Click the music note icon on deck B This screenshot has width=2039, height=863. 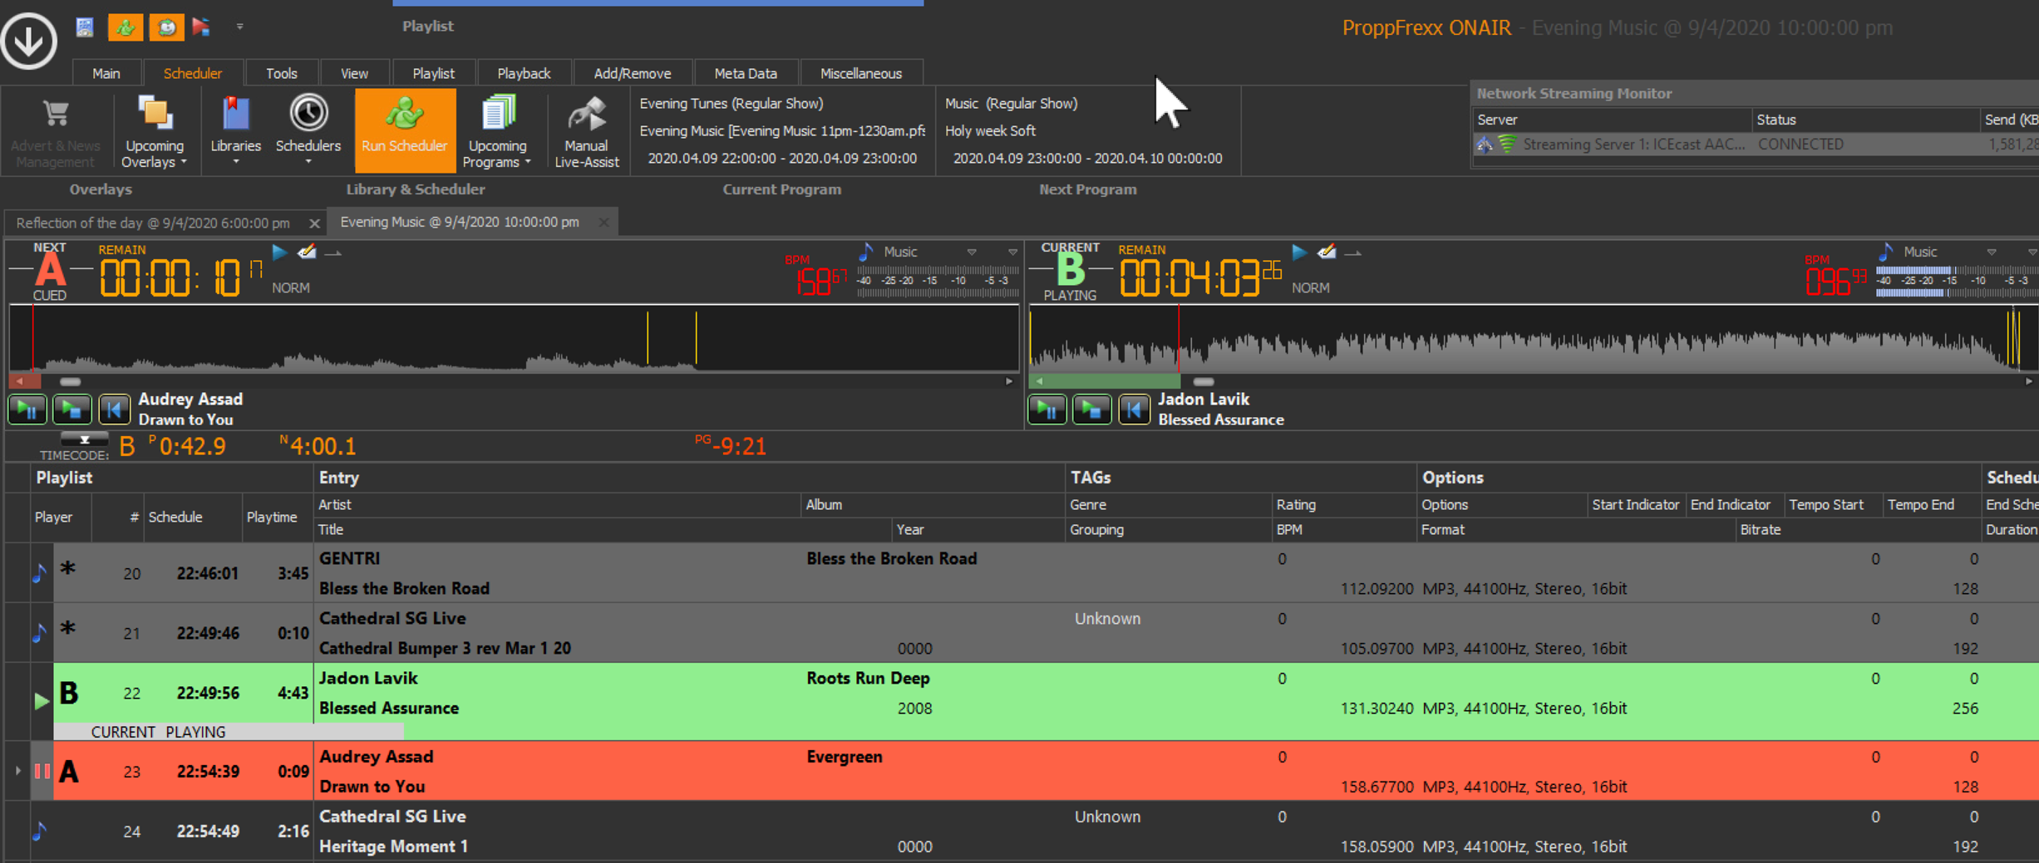tap(1886, 251)
